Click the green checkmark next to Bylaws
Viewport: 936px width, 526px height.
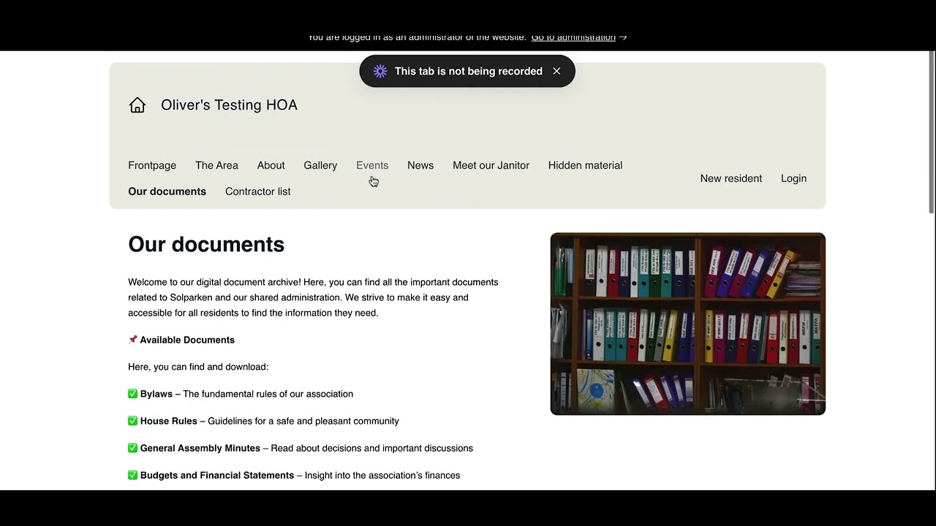click(x=132, y=394)
